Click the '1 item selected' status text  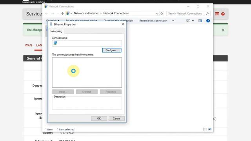65,129
